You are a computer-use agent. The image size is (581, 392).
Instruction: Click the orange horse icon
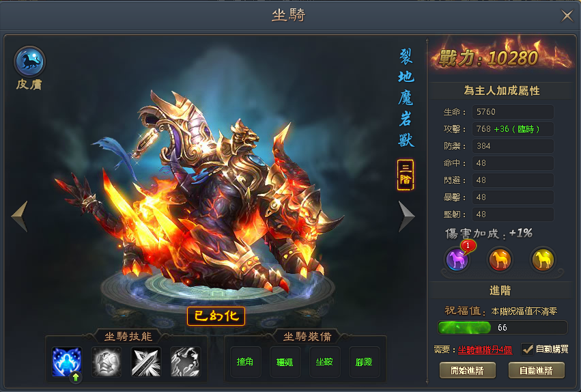point(500,259)
